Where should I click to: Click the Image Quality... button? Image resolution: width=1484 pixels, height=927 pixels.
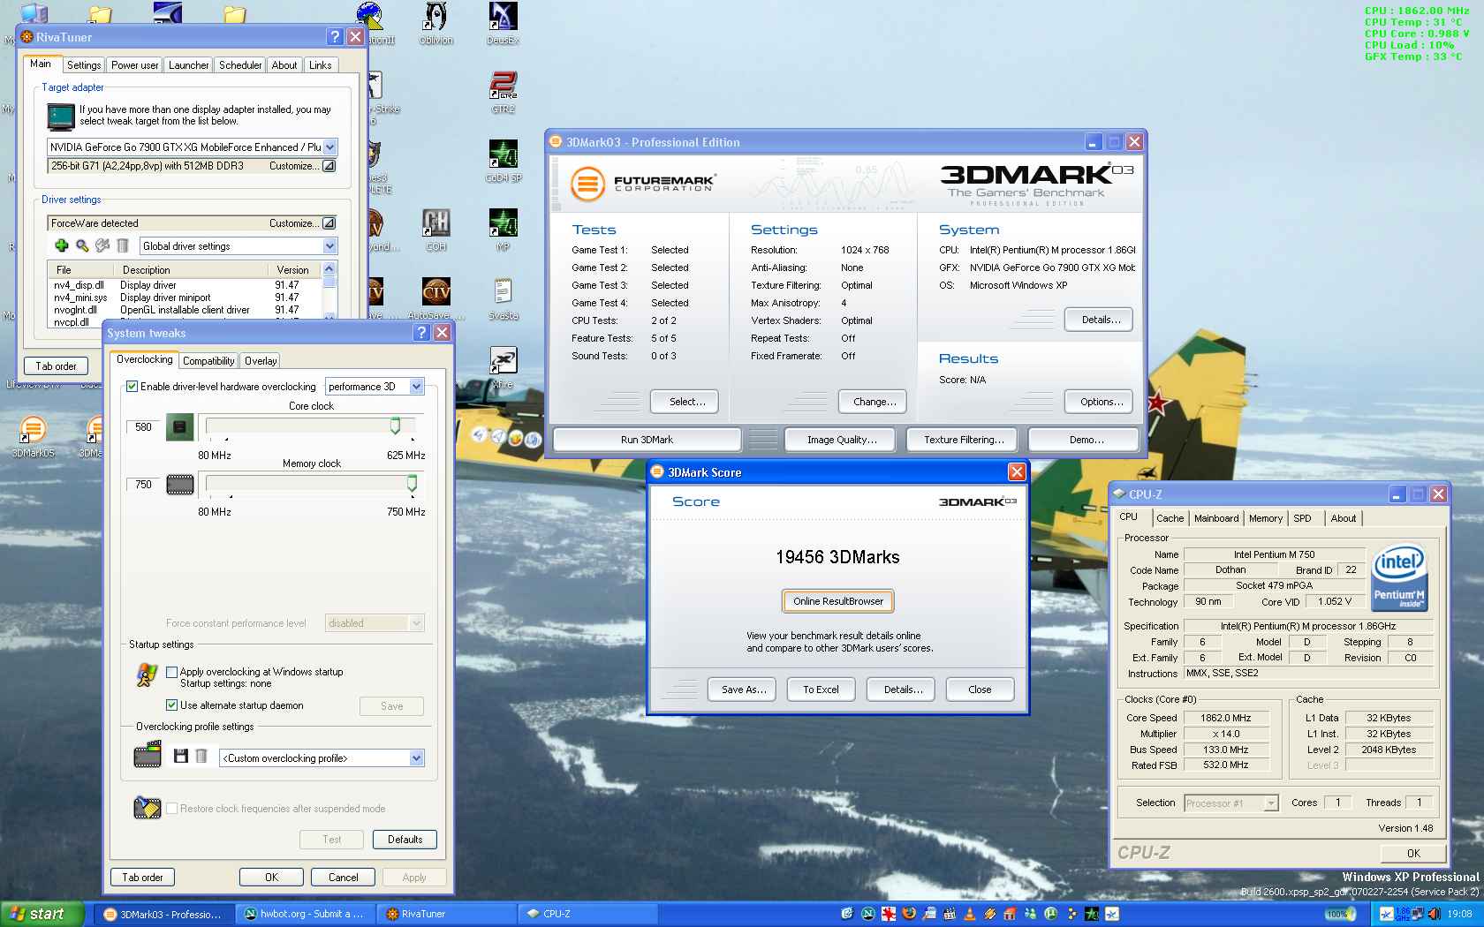coord(842,440)
